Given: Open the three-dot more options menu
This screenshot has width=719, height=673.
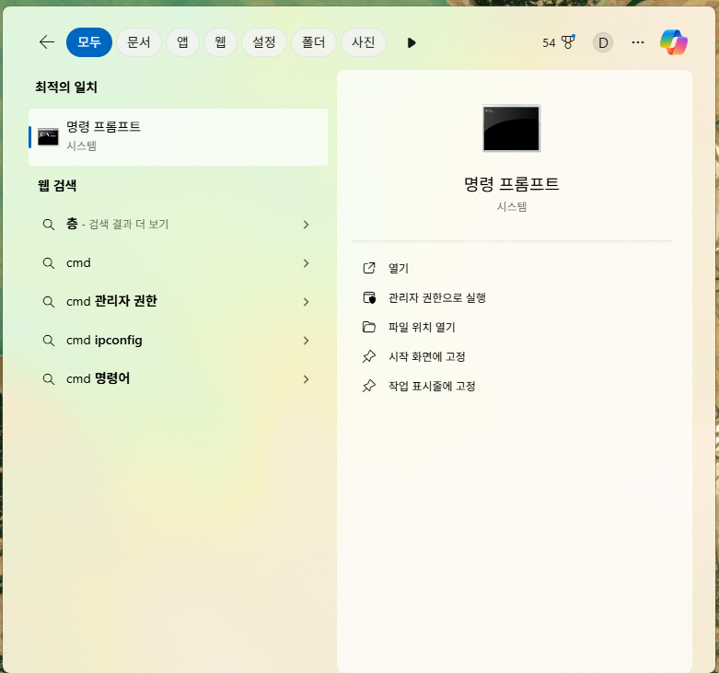Looking at the screenshot, I should tap(638, 42).
